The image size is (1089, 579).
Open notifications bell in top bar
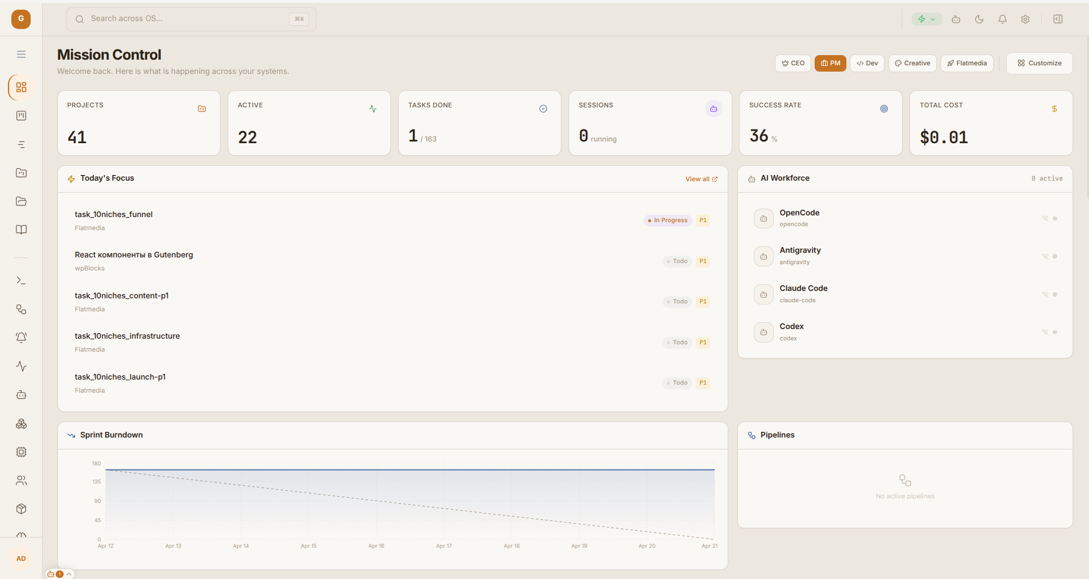tap(1003, 19)
